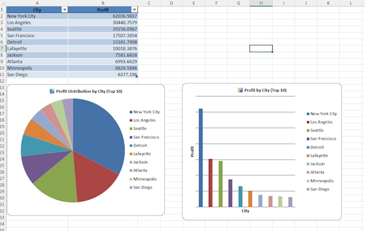365x231 pixels.
Task: Click the pie chart title text
Action: click(x=89, y=91)
